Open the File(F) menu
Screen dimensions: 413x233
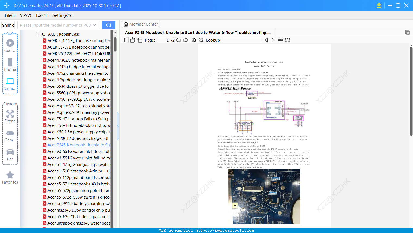point(10,15)
